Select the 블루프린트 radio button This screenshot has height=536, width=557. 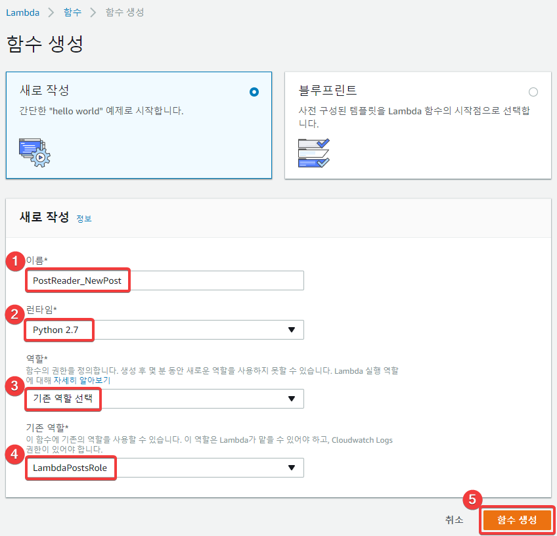click(x=533, y=92)
